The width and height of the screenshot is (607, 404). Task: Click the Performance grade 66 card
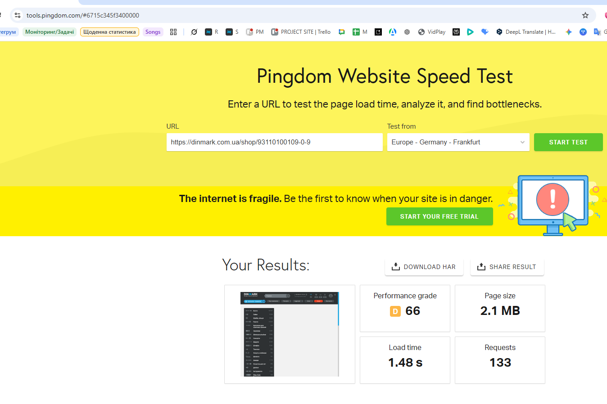(405, 308)
